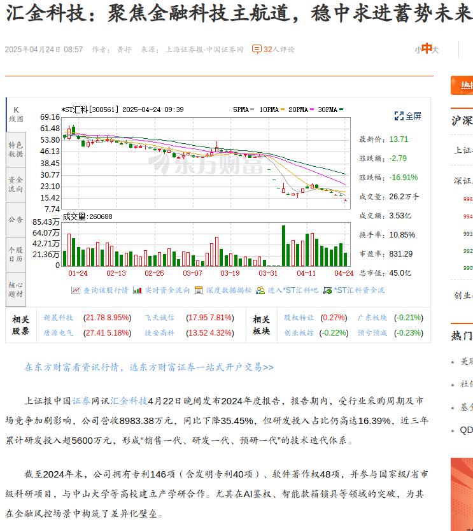Open related stock 唐源电气
The width and height of the screenshot is (473, 531).
click(x=58, y=333)
